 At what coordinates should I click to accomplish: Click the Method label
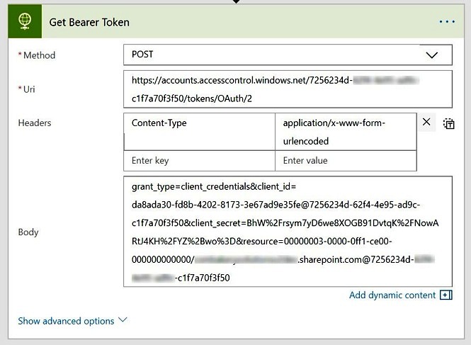tap(37, 55)
